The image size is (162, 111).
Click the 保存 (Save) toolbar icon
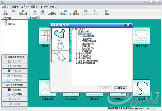click(35, 12)
